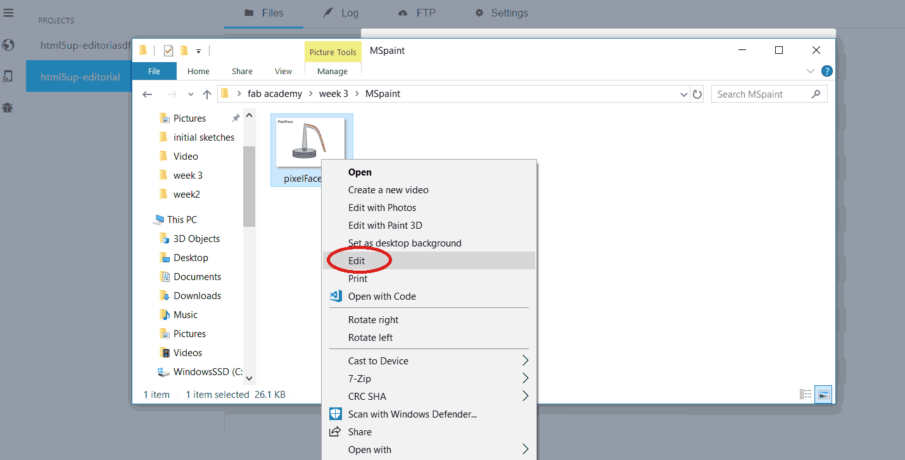Image resolution: width=905 pixels, height=460 pixels.
Task: Select Rotate left
Action: click(429, 338)
